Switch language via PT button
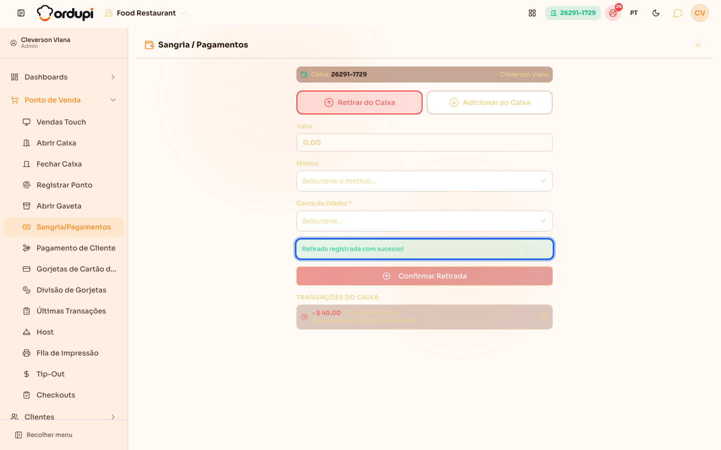 (634, 13)
